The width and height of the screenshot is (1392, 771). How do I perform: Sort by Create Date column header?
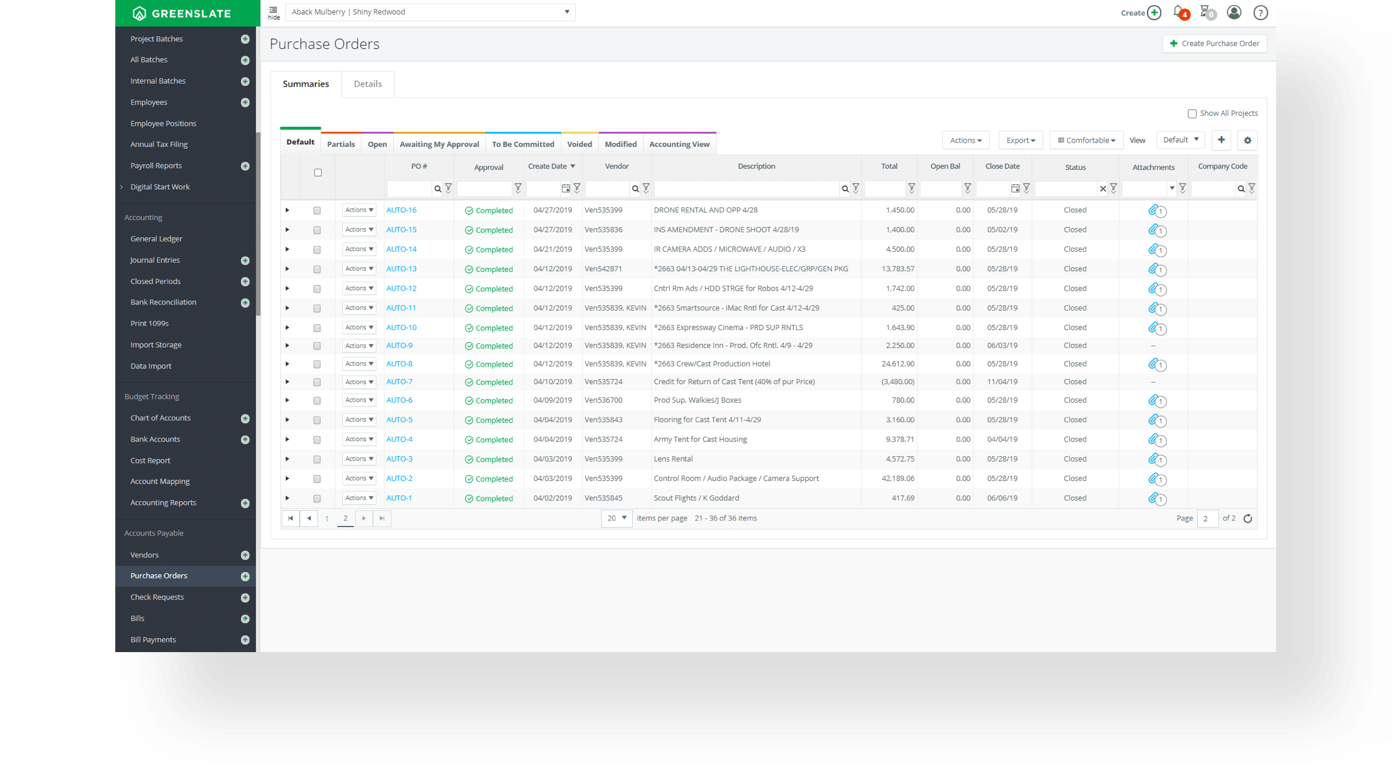click(x=552, y=167)
